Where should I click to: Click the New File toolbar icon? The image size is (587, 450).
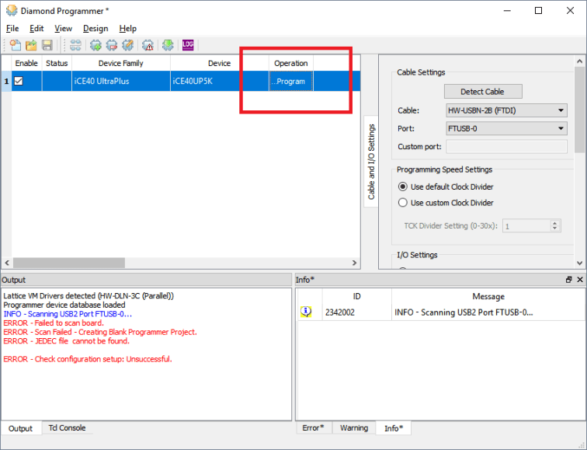click(x=15, y=45)
